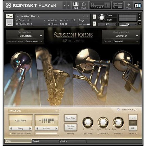Click the Coal Mine song button
Image resolution: width=146 pixels, height=146 pixels.
point(20,120)
